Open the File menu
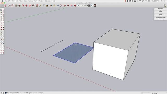The height and width of the screenshot is (94, 167). pyautogui.click(x=13, y=1)
